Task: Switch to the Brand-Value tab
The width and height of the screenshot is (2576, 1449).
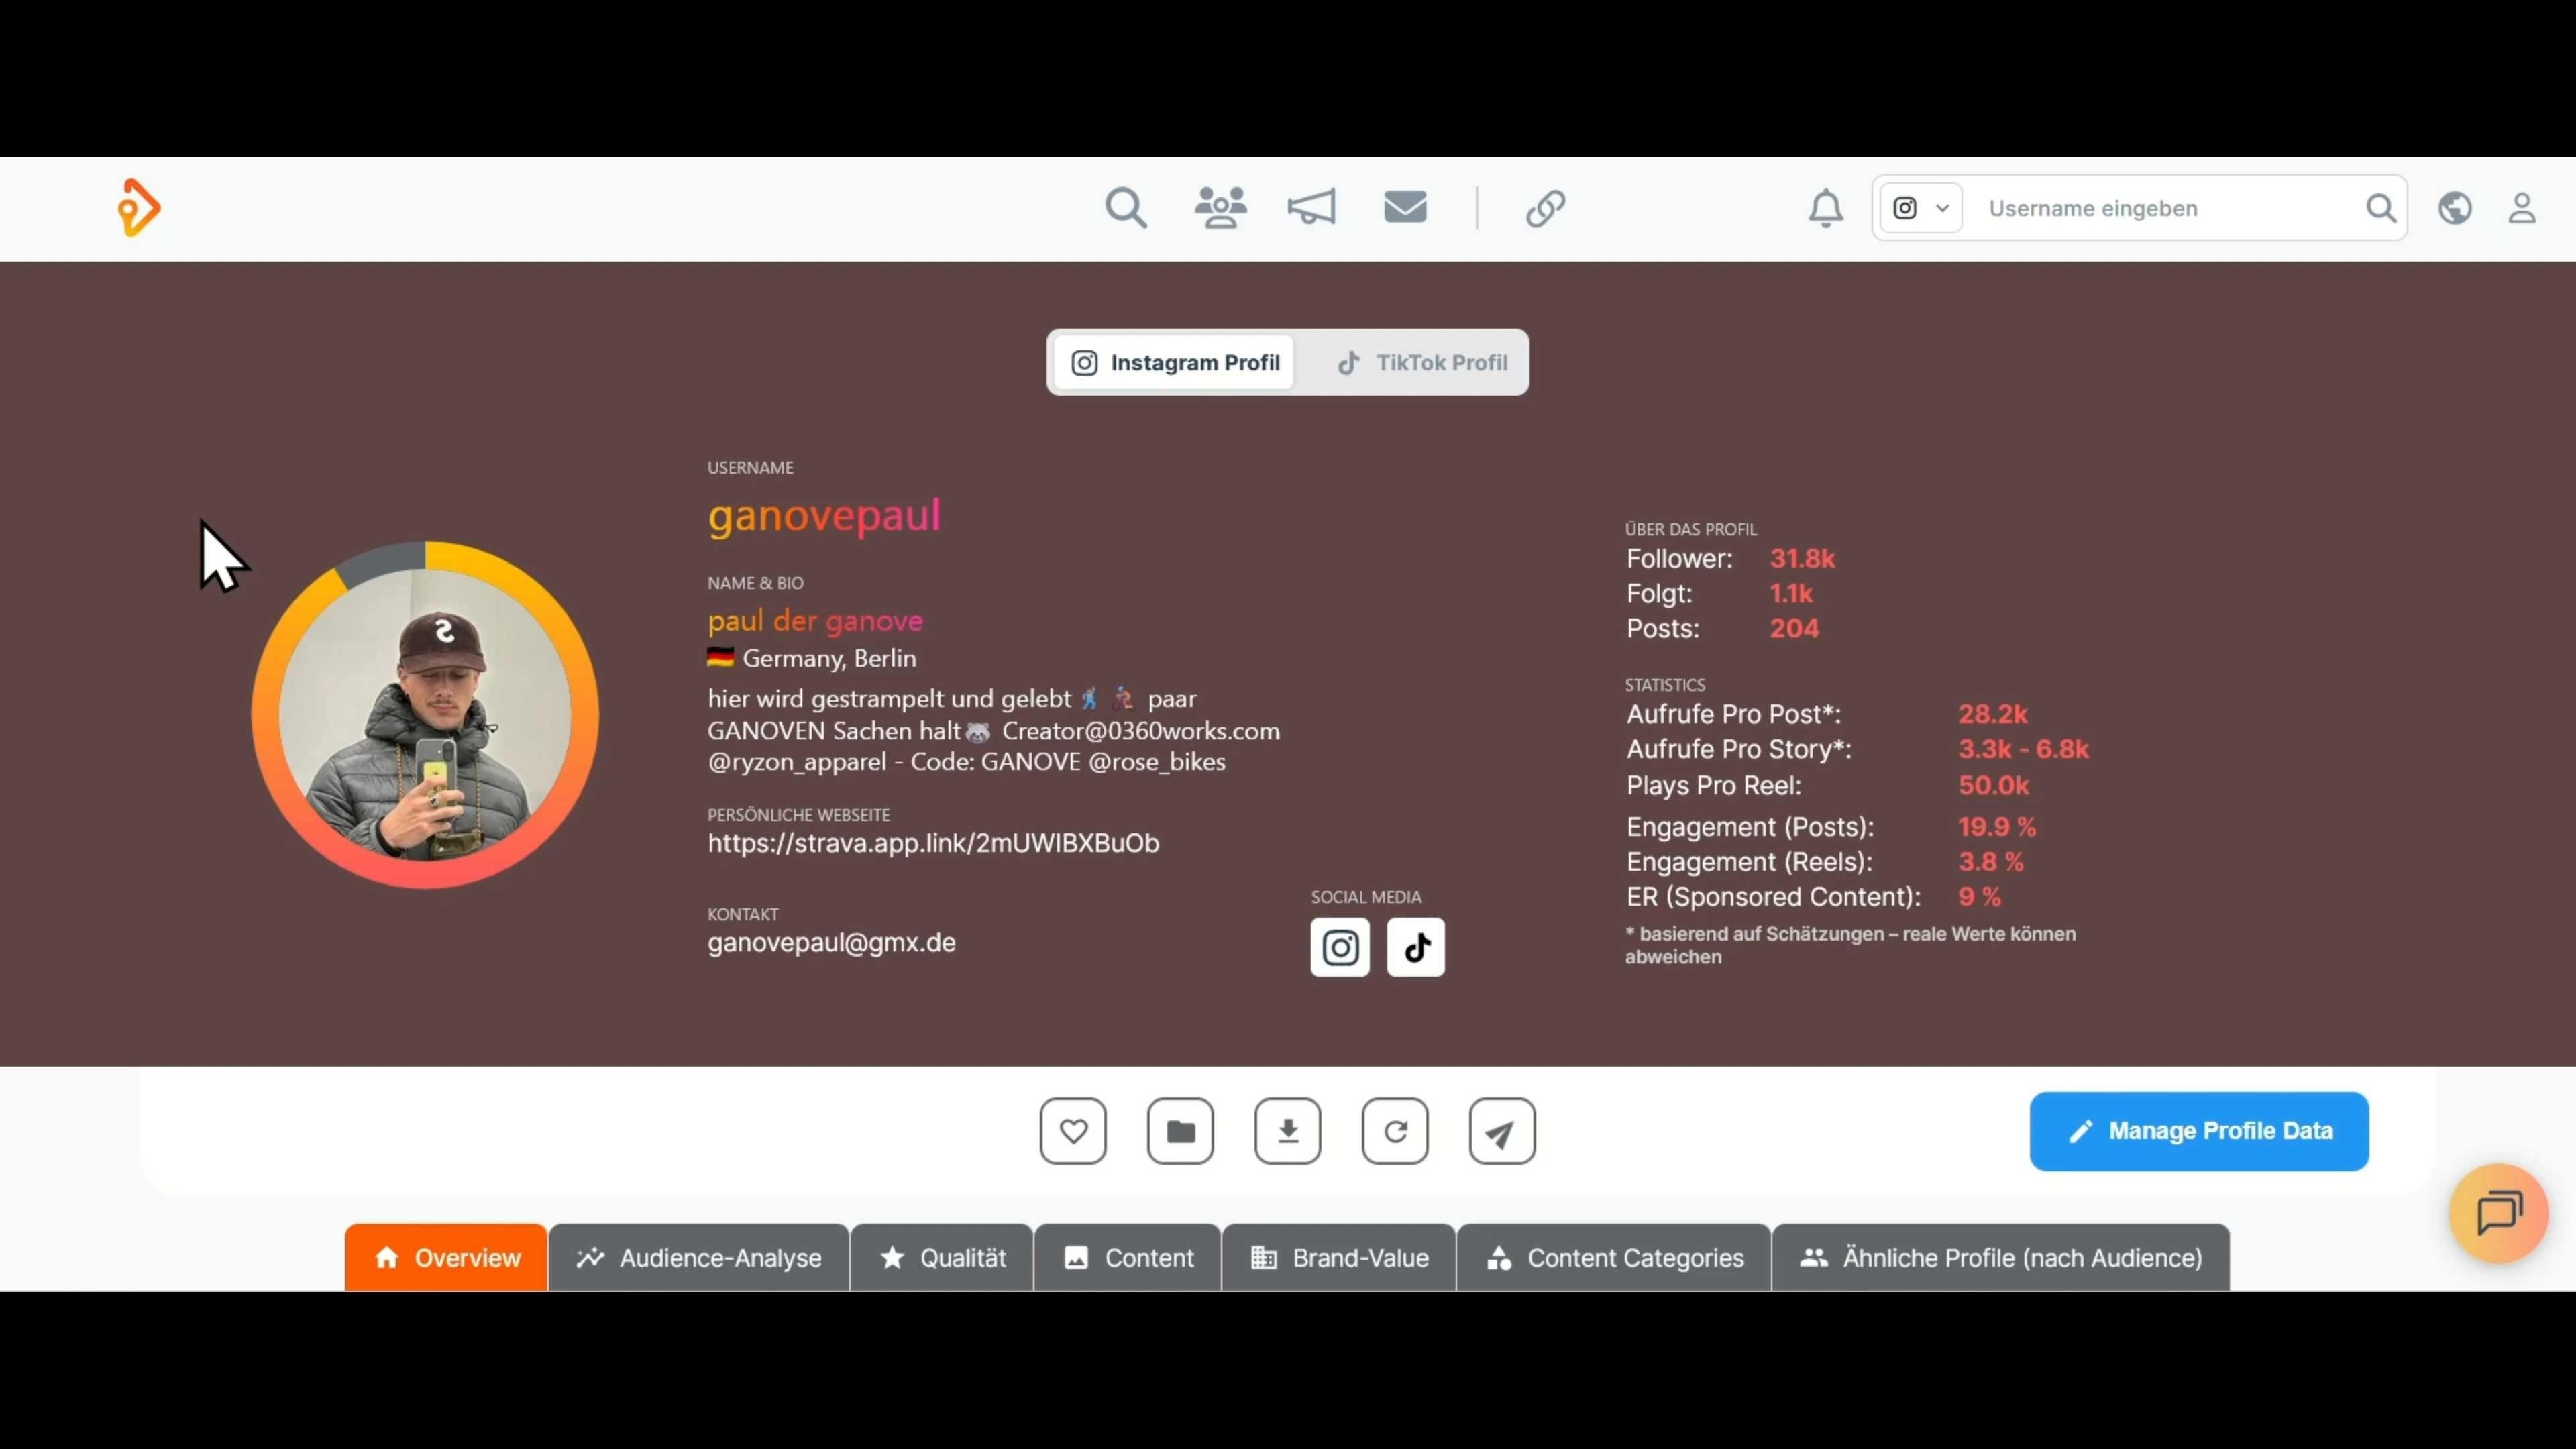Action: 1339,1258
